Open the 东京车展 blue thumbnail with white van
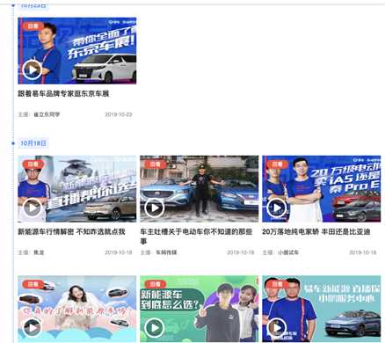385x343 pixels. tap(77, 51)
